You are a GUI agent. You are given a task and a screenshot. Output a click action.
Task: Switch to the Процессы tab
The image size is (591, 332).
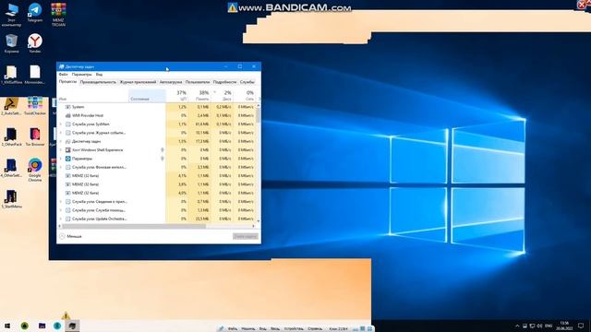click(x=67, y=82)
